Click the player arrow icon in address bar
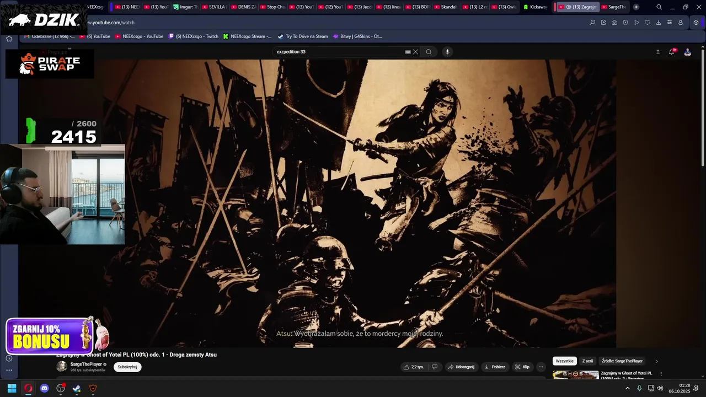The width and height of the screenshot is (706, 397). 637,23
